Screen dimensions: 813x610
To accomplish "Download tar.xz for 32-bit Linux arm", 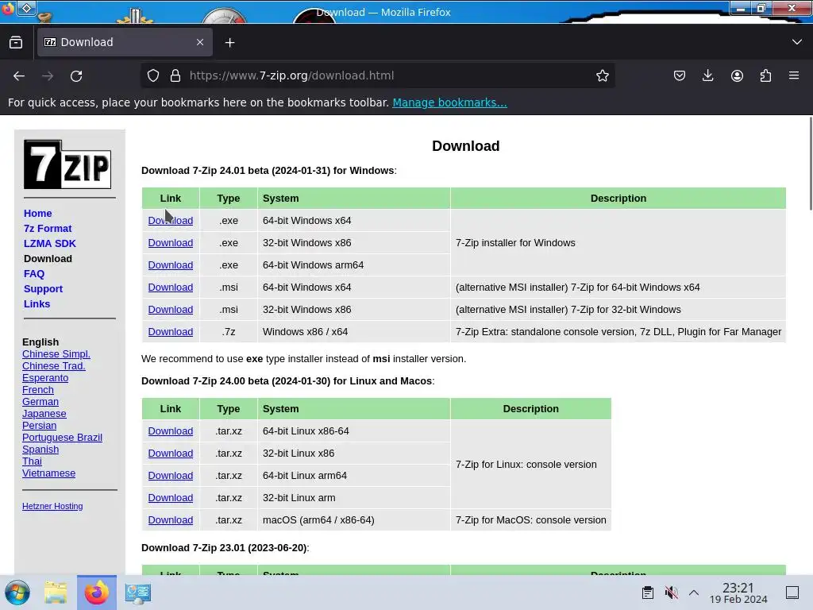I will [171, 498].
